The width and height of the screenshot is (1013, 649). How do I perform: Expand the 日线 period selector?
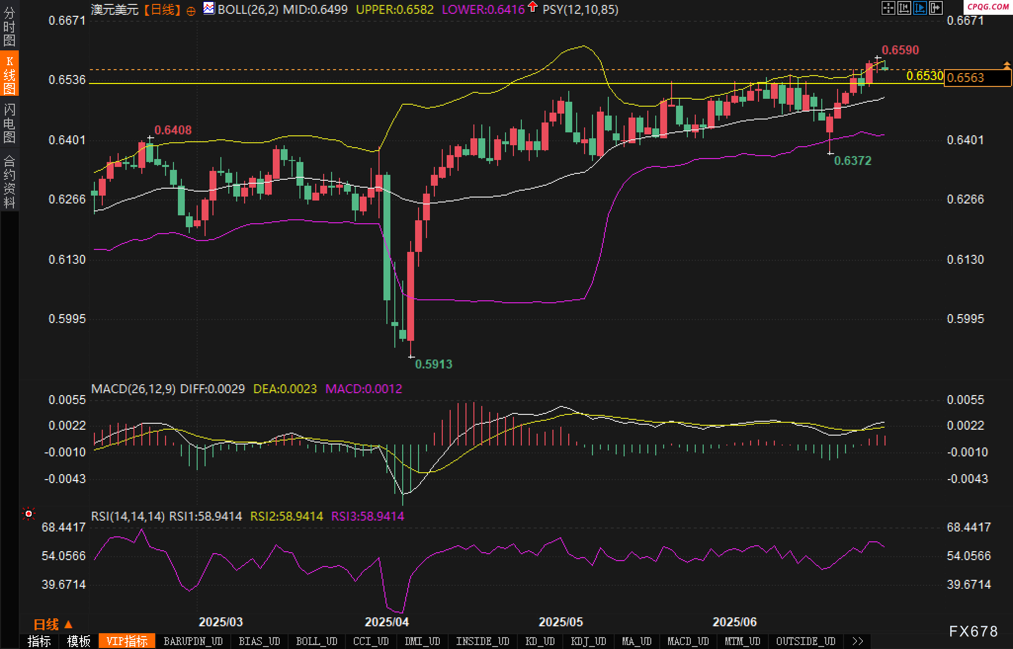pos(53,625)
